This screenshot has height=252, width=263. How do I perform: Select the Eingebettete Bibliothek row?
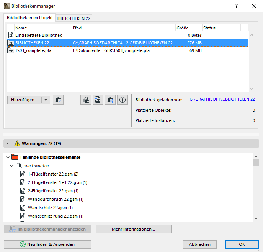pos(127,35)
